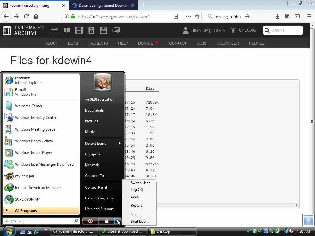
Task: Open the browser home page
Action: (x=36, y=17)
